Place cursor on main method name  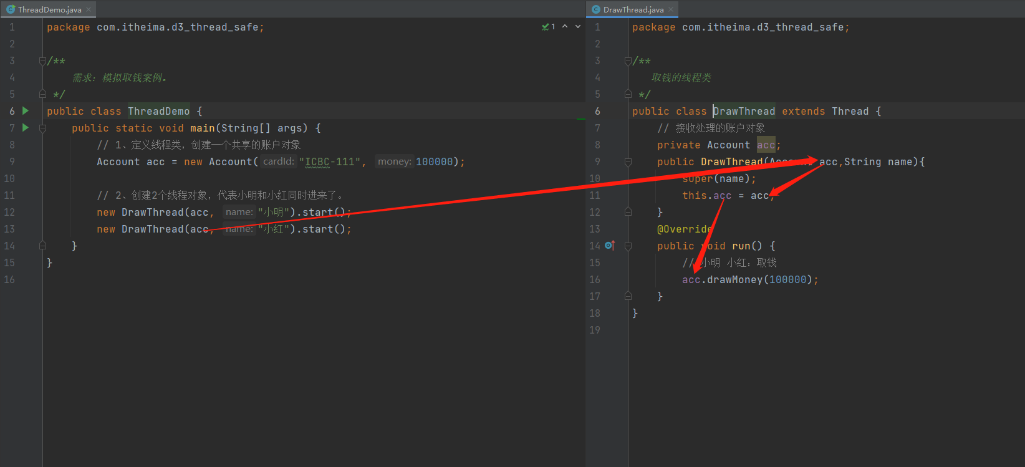coord(203,128)
